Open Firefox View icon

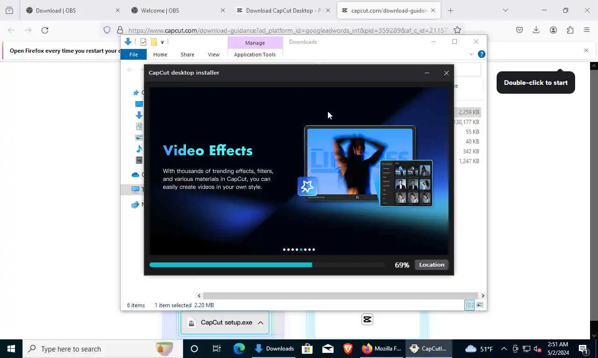point(9,10)
